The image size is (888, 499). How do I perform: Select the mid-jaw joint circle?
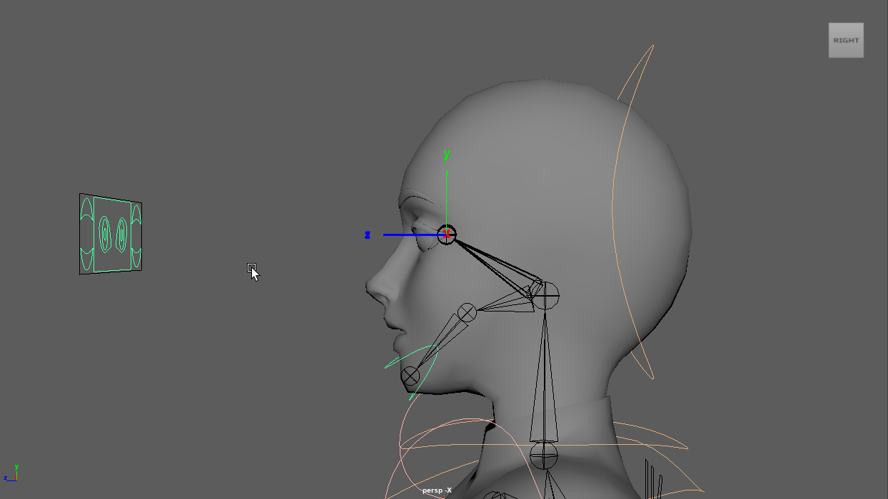[467, 312]
